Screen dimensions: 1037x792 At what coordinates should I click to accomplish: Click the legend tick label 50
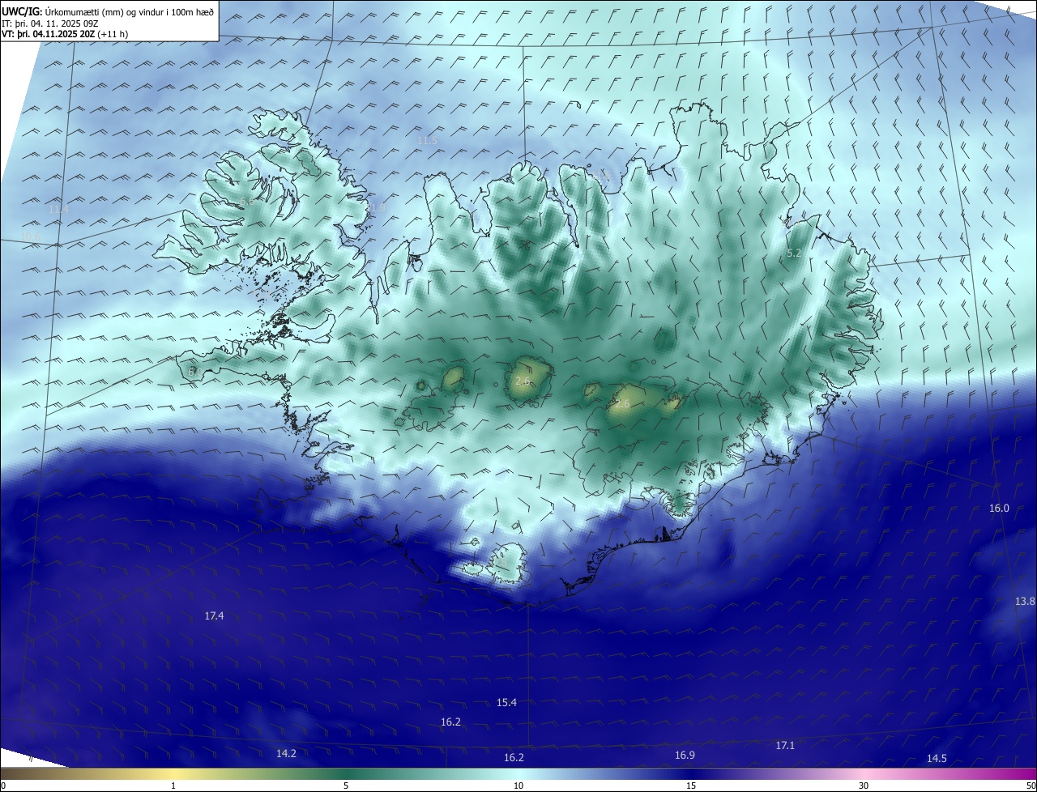click(1031, 786)
